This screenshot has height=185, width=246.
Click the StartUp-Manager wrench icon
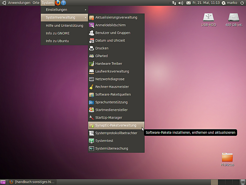91,118
